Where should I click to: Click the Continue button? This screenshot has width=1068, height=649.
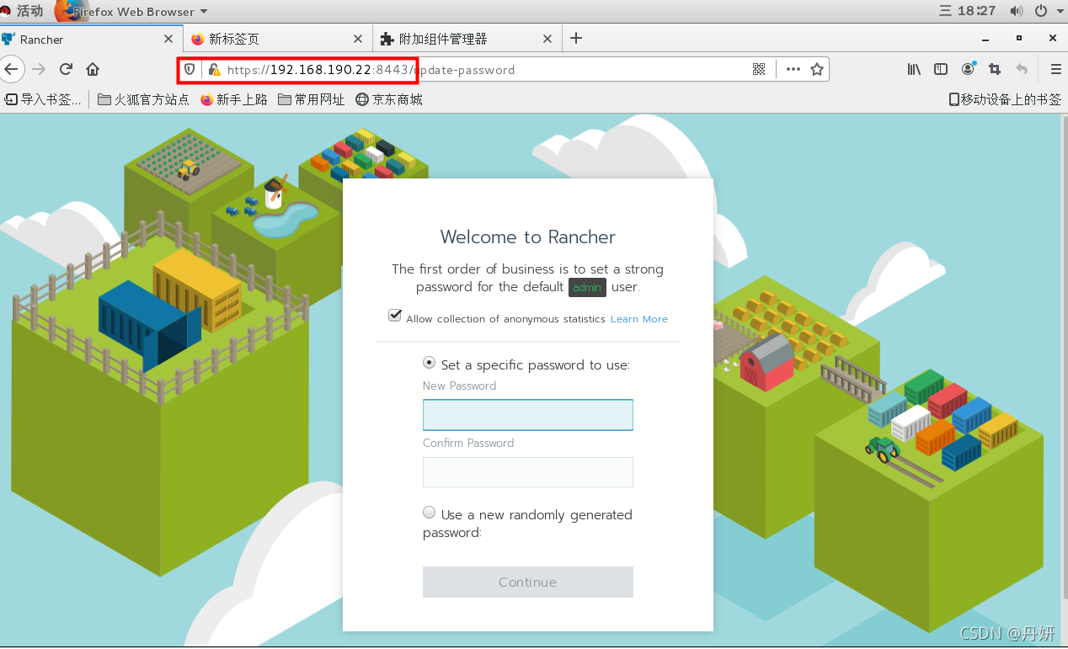coord(527,582)
